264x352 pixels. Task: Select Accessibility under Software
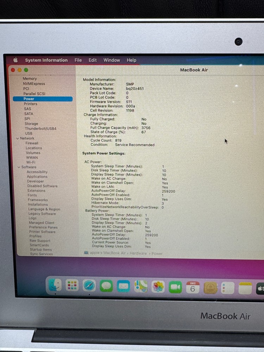(x=37, y=172)
